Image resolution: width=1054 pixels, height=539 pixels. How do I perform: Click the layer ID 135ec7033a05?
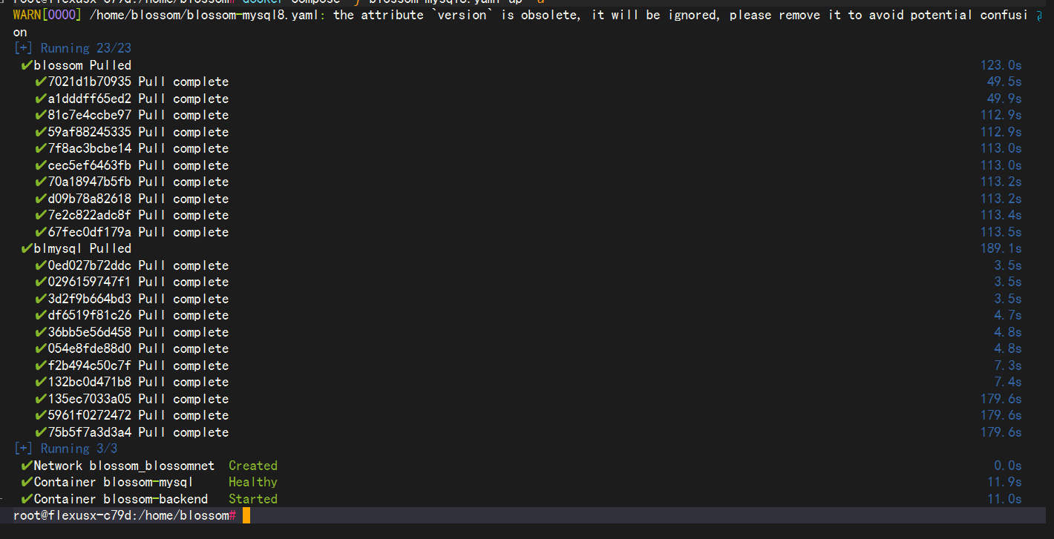pyautogui.click(x=90, y=399)
